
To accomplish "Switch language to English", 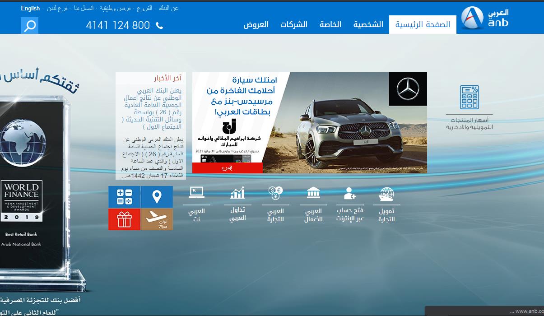I will point(30,9).
